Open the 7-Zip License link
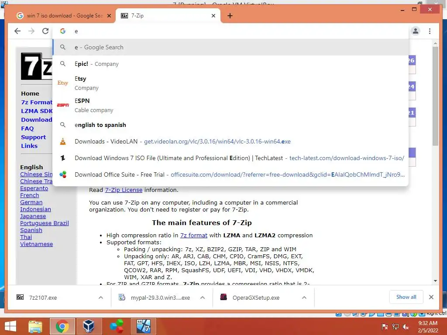The height and width of the screenshot is (335, 447). (x=124, y=190)
